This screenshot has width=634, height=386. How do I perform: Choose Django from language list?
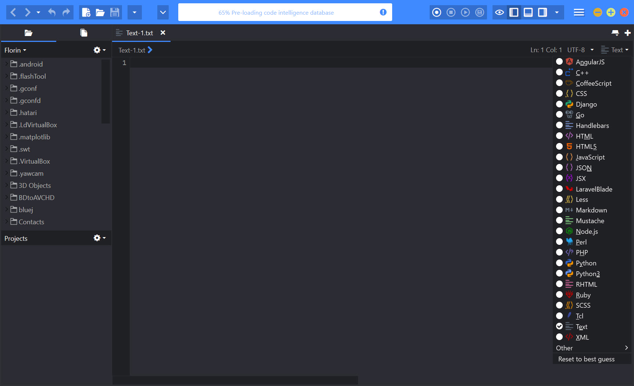(x=592, y=104)
